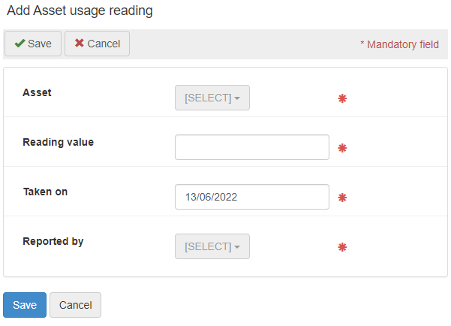Image resolution: width=451 pixels, height=326 pixels.
Task: Click the caret arrow in Reported by selector
Action: pos(237,247)
